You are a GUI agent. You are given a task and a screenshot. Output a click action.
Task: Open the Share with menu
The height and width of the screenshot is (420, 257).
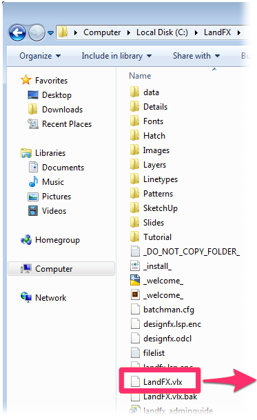click(196, 56)
